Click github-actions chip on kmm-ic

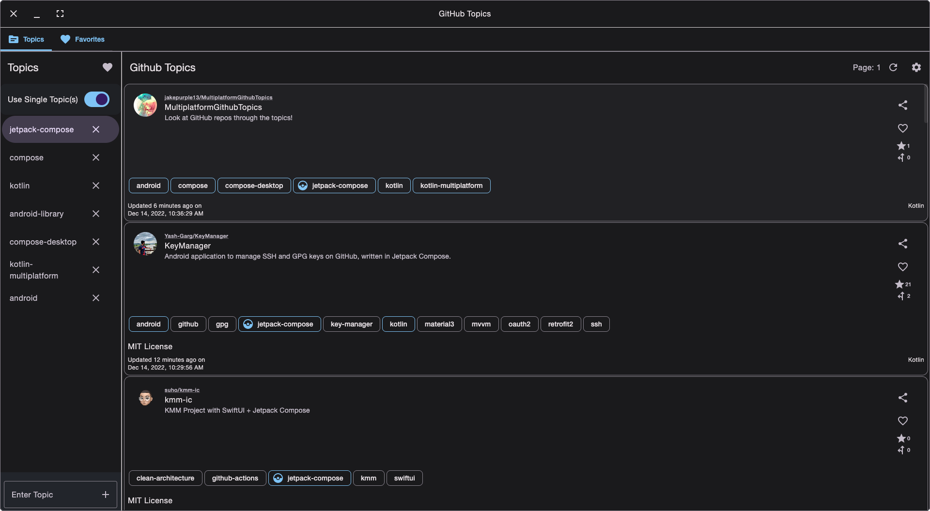click(x=235, y=478)
